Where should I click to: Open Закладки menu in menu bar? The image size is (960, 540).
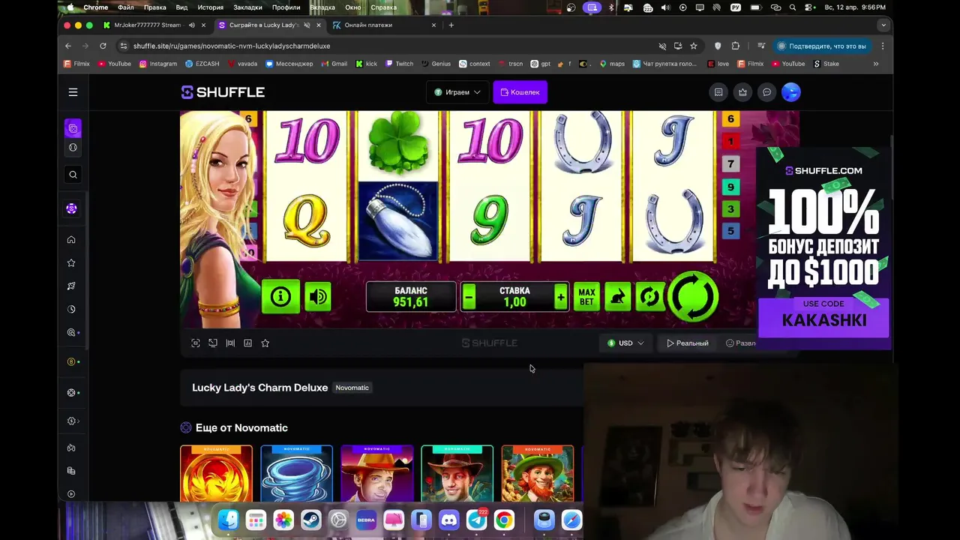247,7
